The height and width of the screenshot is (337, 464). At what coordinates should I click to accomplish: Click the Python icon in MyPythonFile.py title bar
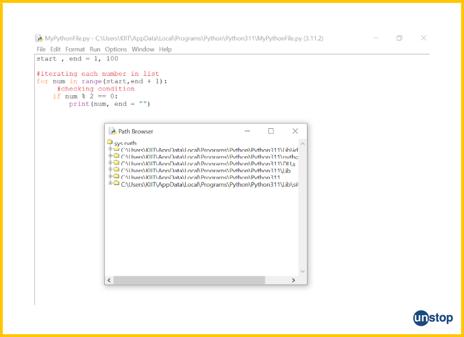39,38
